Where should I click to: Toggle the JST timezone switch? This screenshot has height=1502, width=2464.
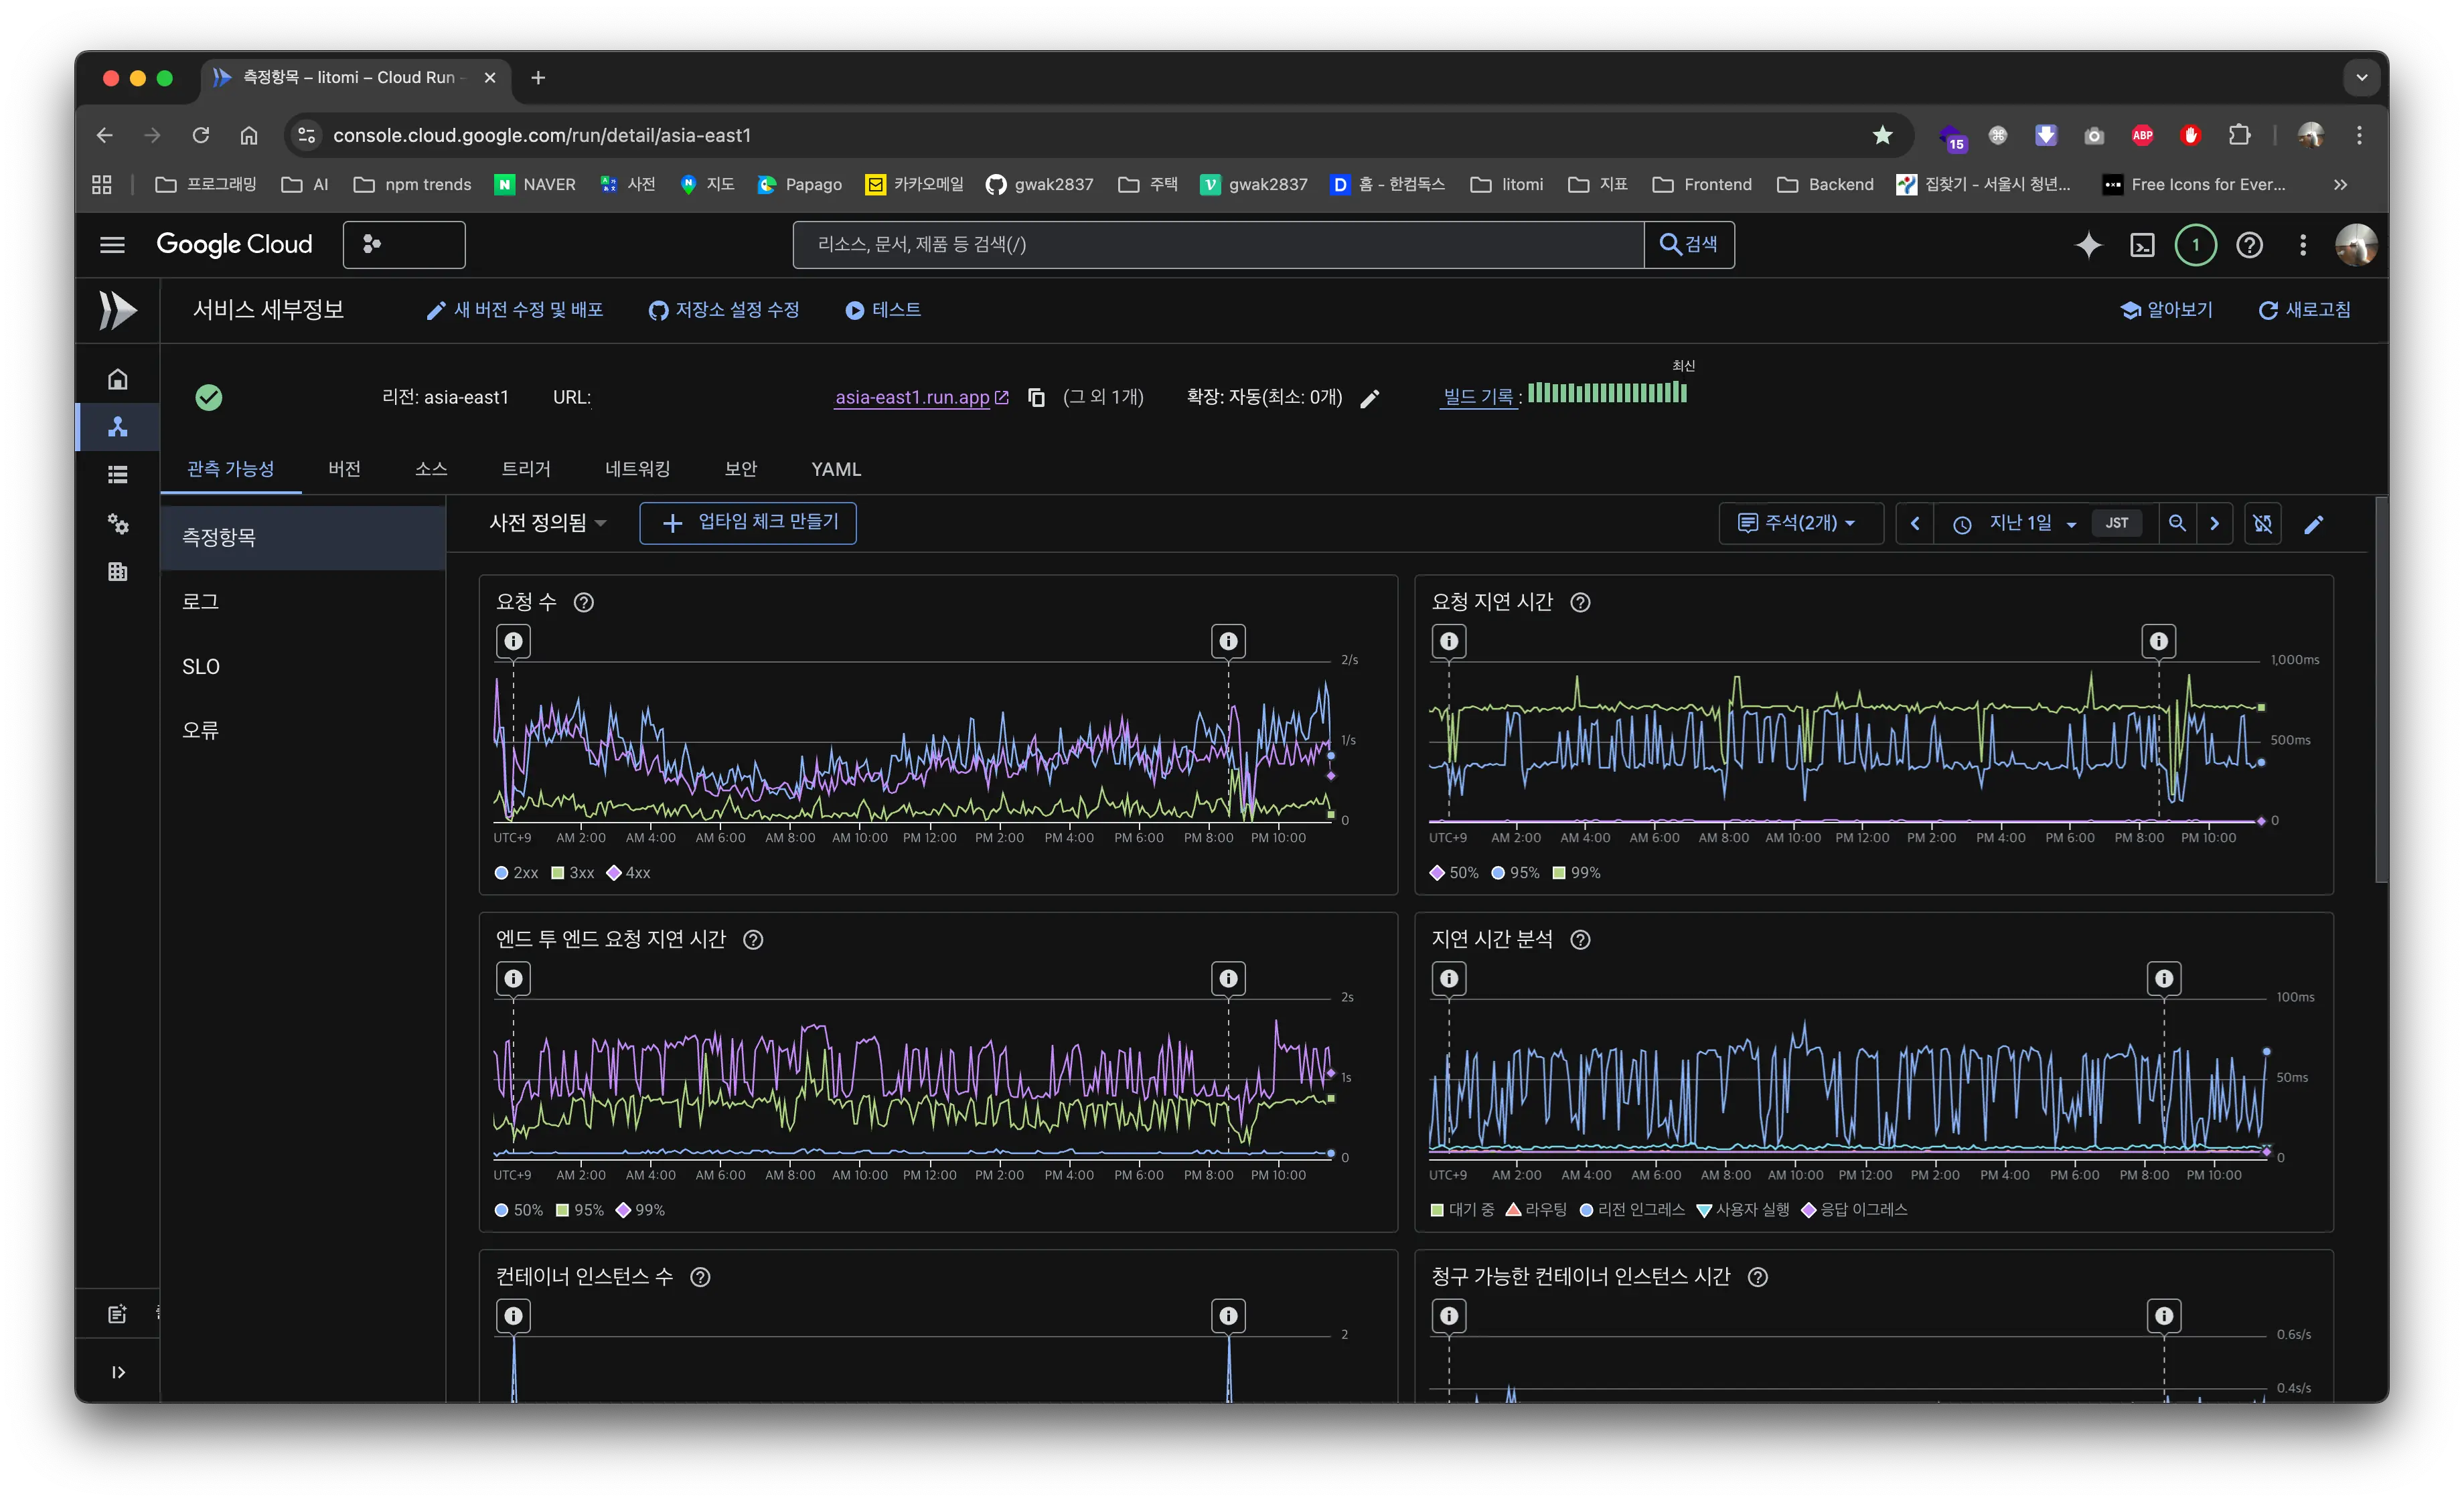[2116, 523]
